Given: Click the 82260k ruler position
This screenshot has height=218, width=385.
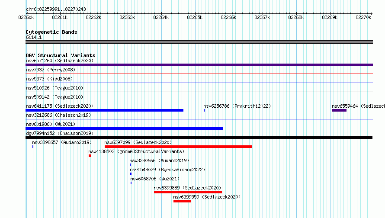Looking at the screenshot, I should coord(26,17).
